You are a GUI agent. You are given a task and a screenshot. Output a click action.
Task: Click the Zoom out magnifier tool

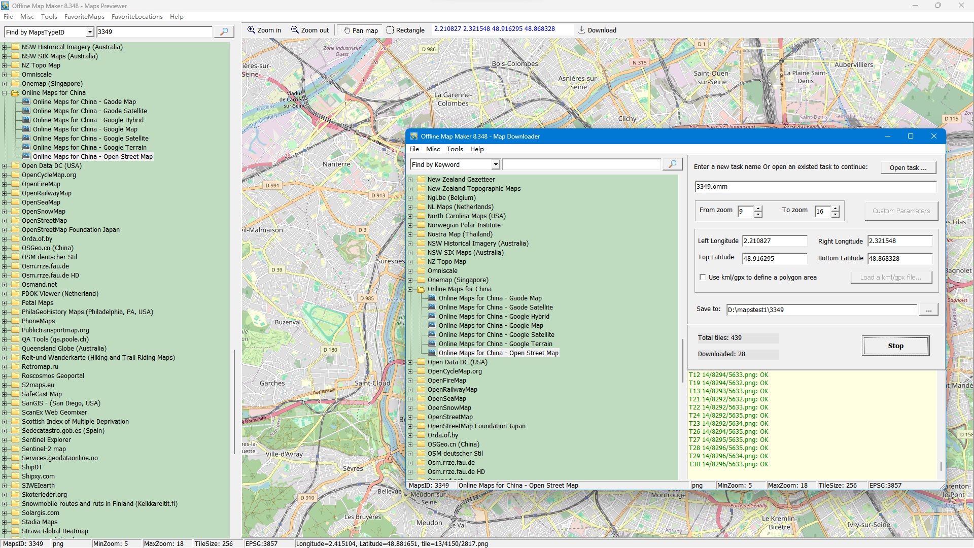(310, 30)
